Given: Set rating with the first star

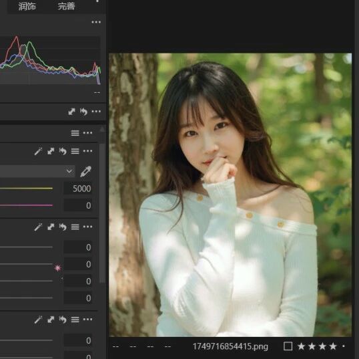Looking at the screenshot, I should 301,346.
